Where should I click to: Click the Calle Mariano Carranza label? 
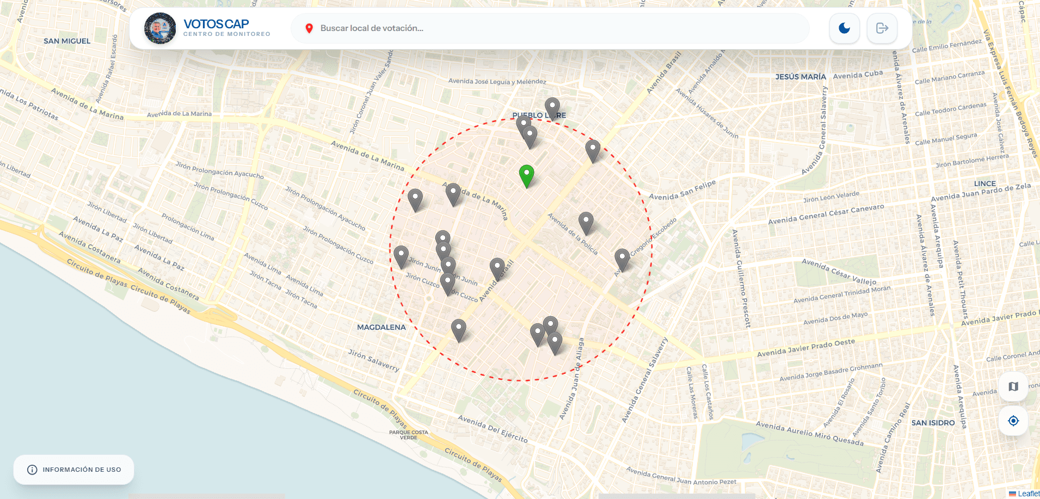tap(950, 77)
